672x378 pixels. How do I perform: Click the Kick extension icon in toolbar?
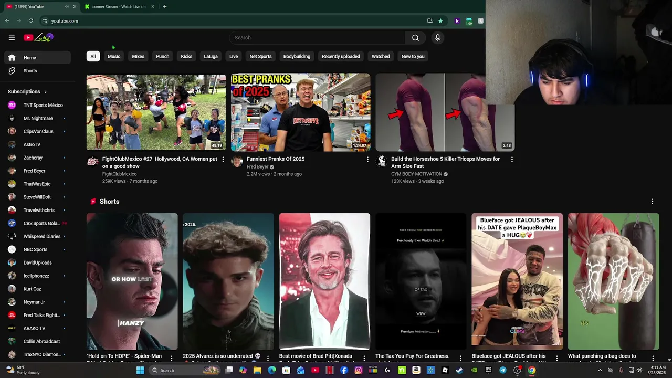pos(457,21)
